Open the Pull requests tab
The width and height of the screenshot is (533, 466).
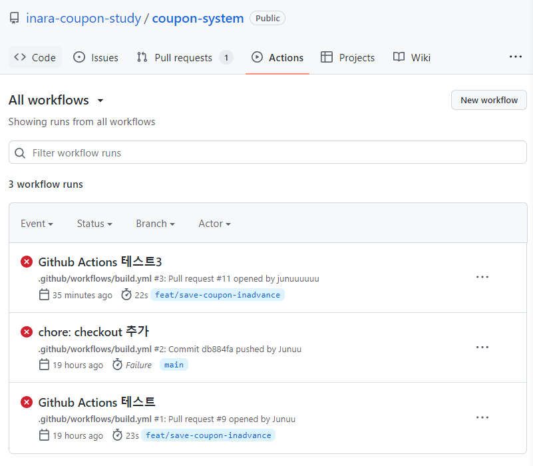click(184, 57)
